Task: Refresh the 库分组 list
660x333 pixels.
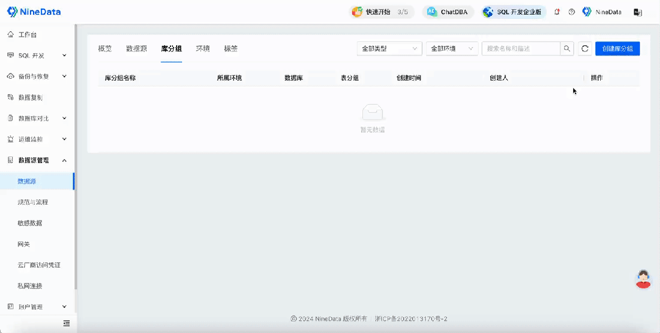Action: 585,48
